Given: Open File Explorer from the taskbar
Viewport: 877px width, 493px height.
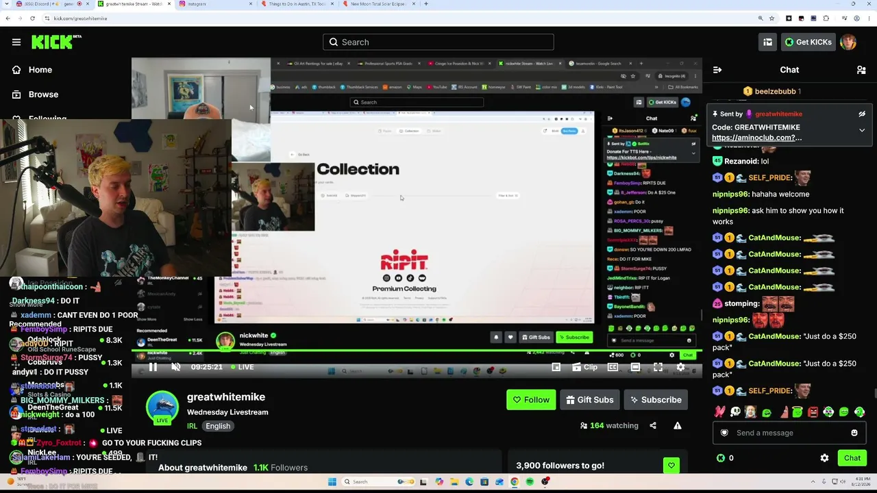Looking at the screenshot, I should 454,482.
